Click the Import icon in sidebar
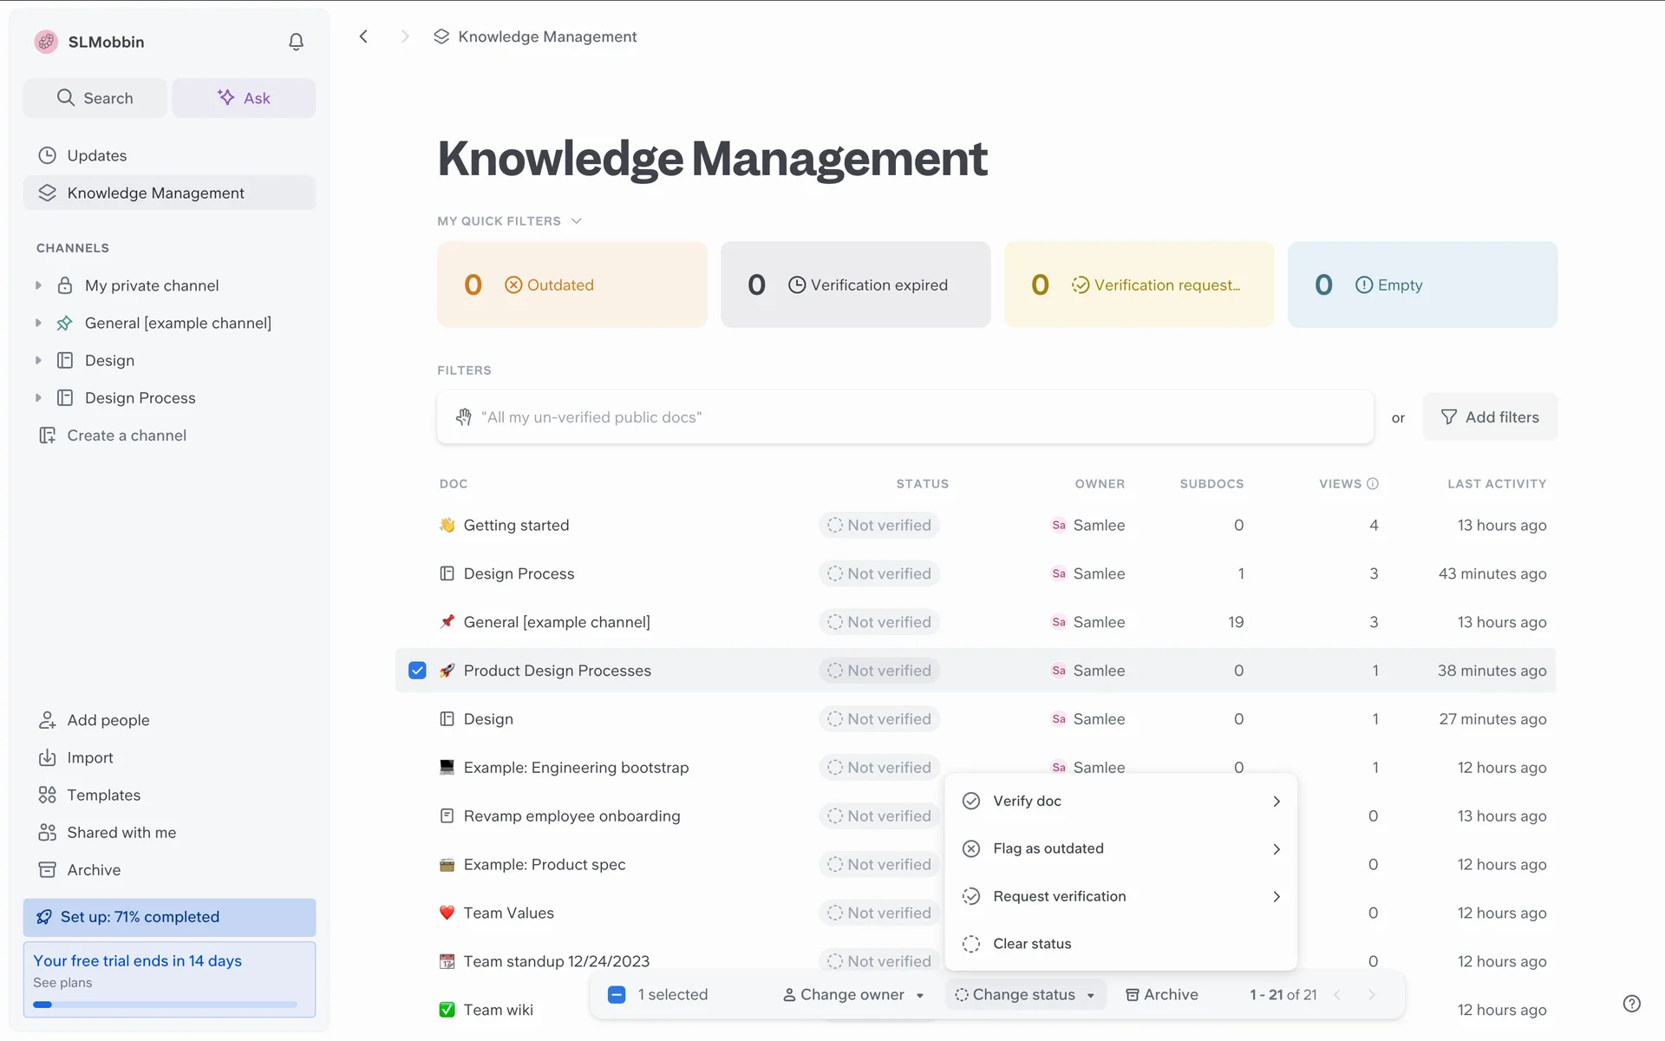 click(x=47, y=757)
